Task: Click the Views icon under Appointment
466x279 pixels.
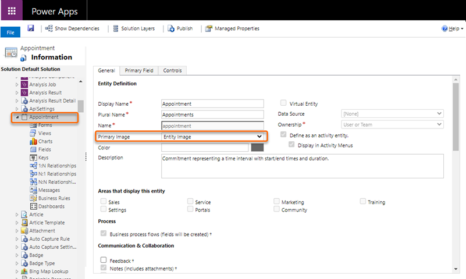Action: click(x=33, y=133)
